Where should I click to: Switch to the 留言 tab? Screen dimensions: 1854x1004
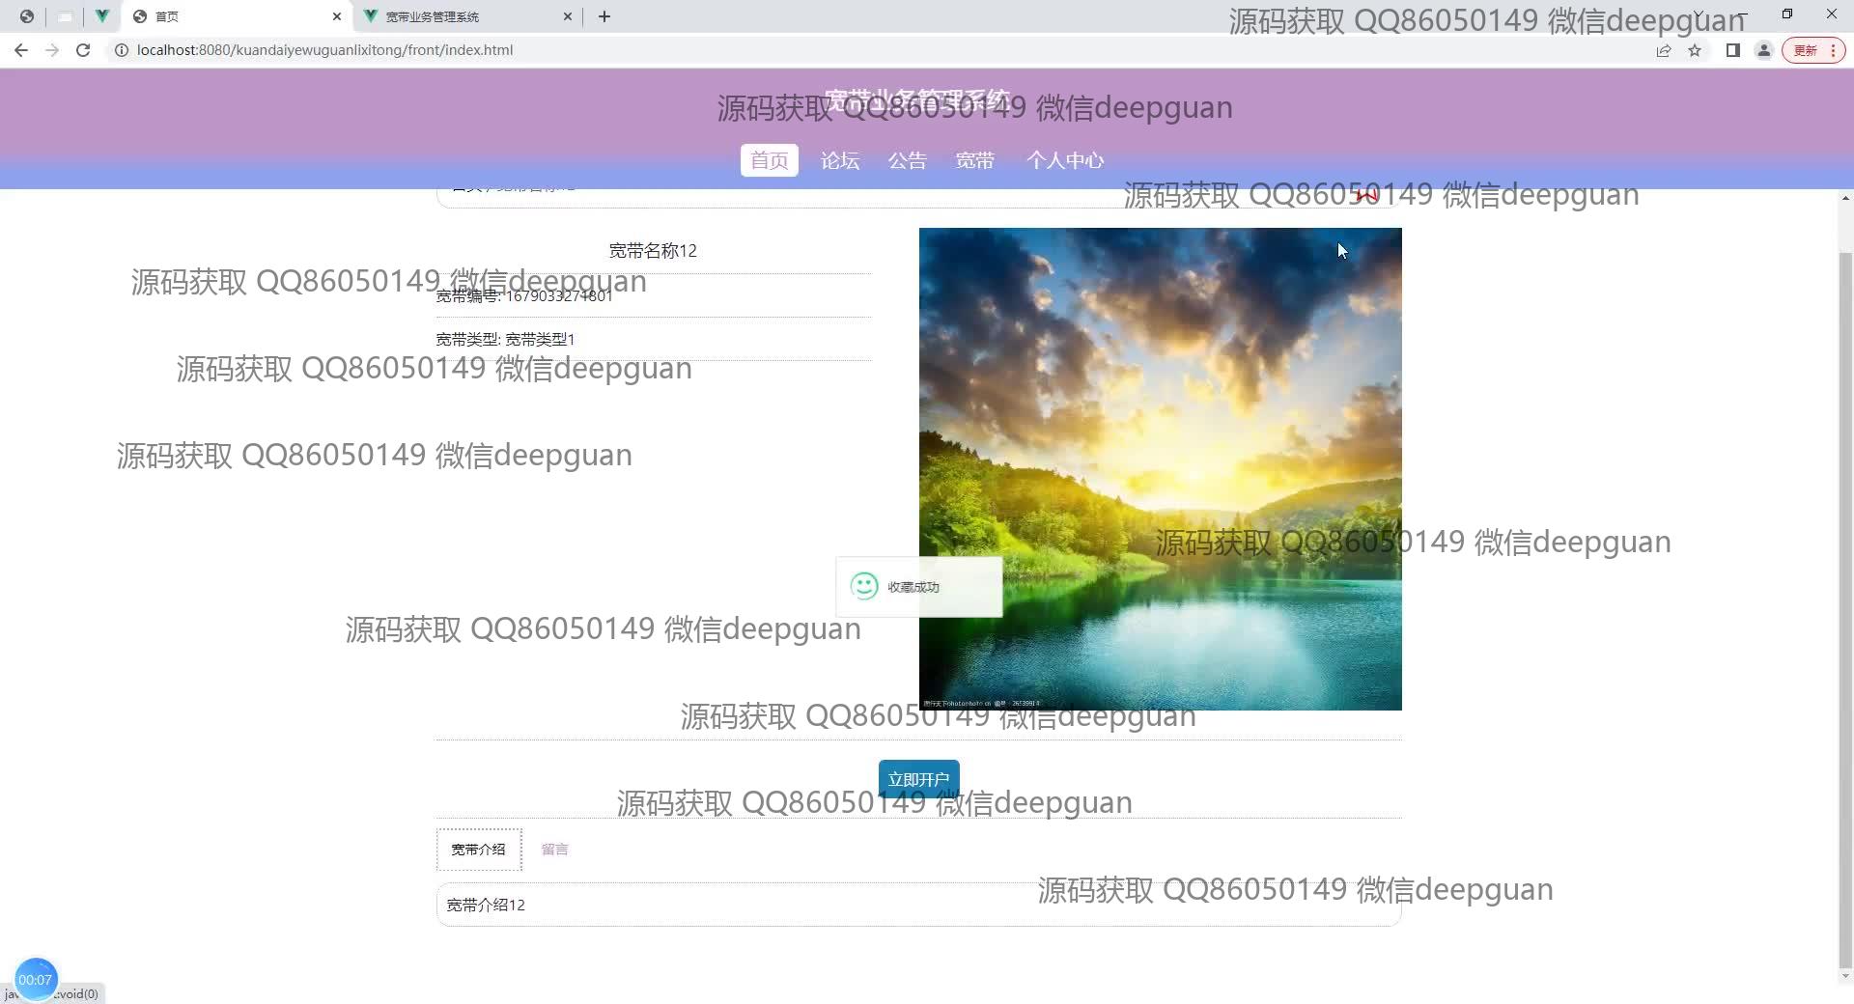[554, 850]
